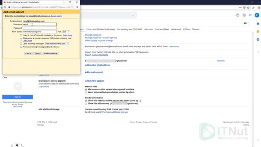Screen dimensions: 261x147
Task: Open Add-ons settings tab
Action: pos(148,29)
